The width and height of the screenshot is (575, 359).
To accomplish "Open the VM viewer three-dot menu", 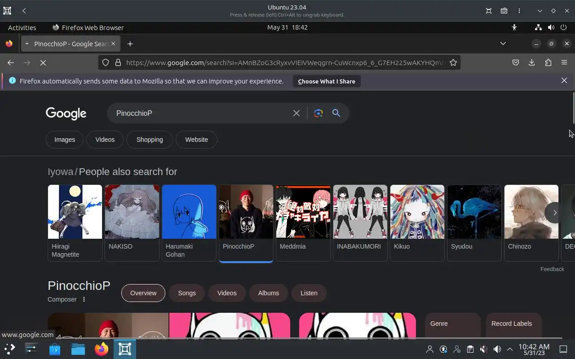I will (x=519, y=11).
